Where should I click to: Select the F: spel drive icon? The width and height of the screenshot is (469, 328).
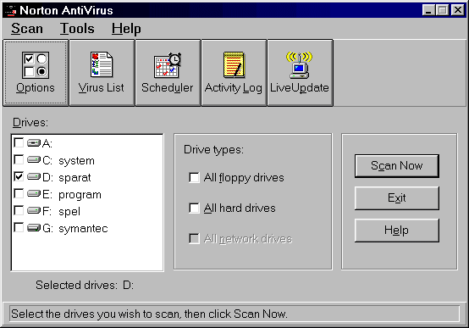coord(34,210)
